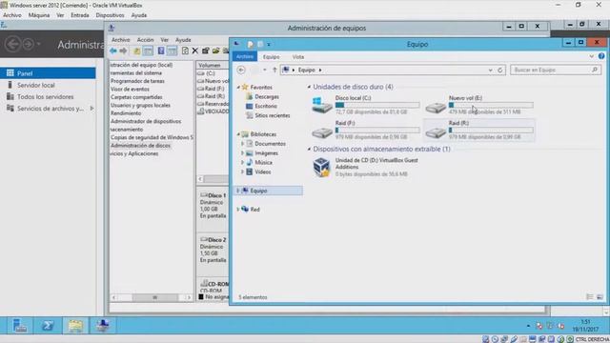
Task: Click tree pane horizontal scrollbar thumb
Action: click(154, 297)
